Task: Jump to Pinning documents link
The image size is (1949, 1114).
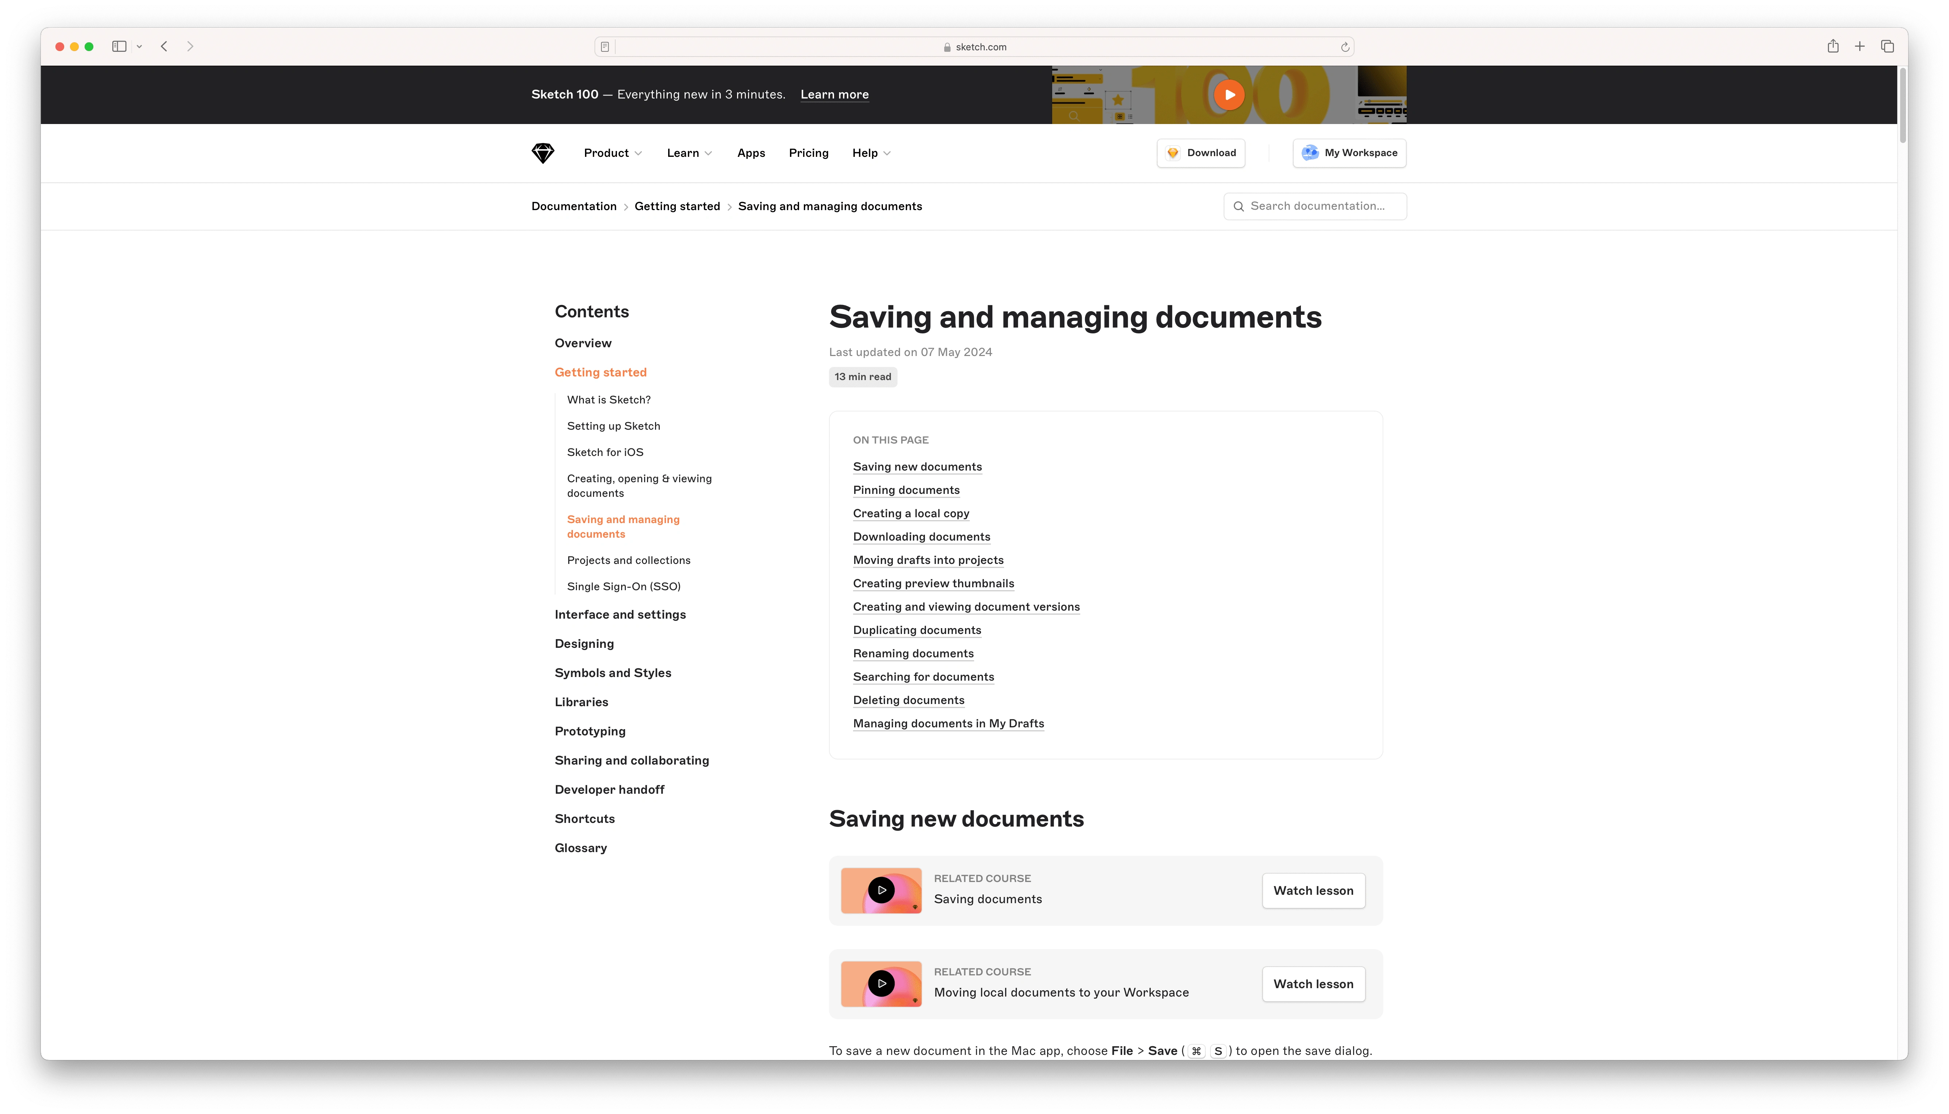Action: click(906, 491)
